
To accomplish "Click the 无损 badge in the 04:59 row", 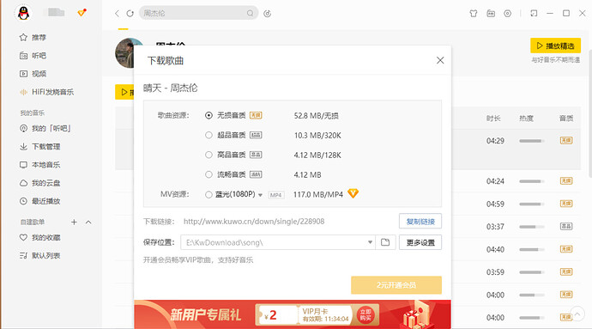I will 566,204.
